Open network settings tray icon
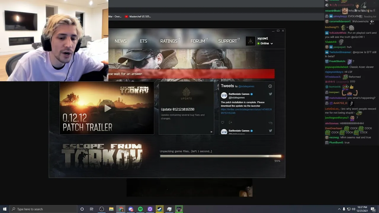The width and height of the screenshot is (379, 213). tap(349, 209)
